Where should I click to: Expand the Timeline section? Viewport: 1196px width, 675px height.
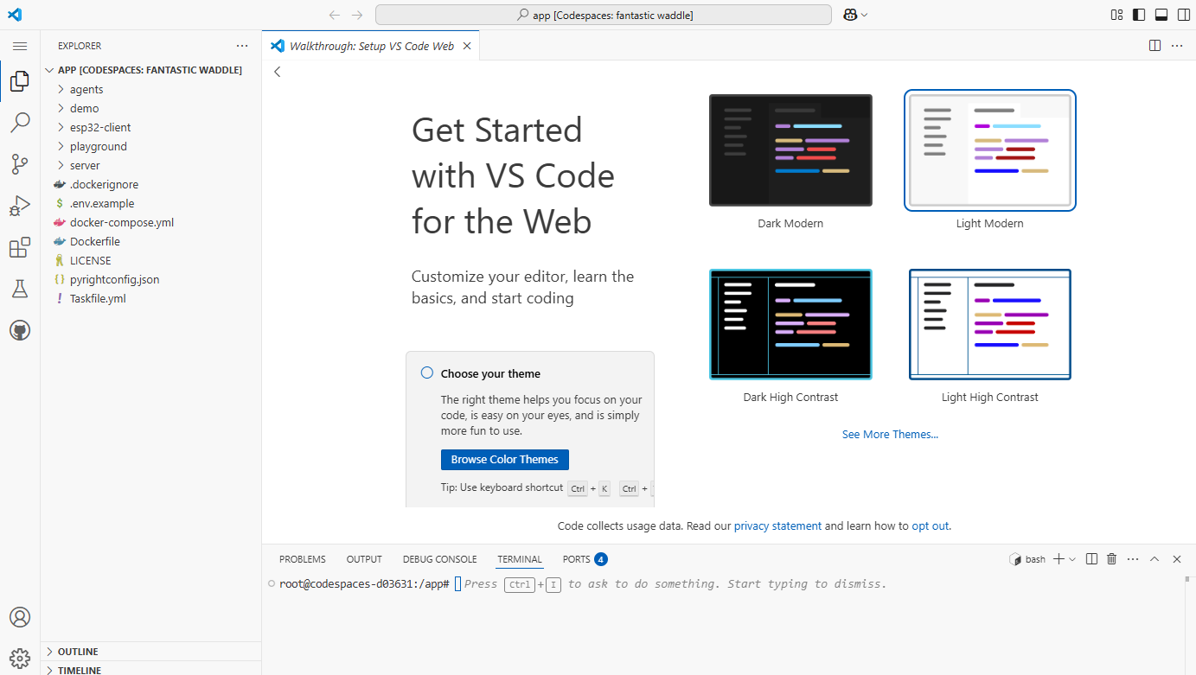click(x=151, y=670)
